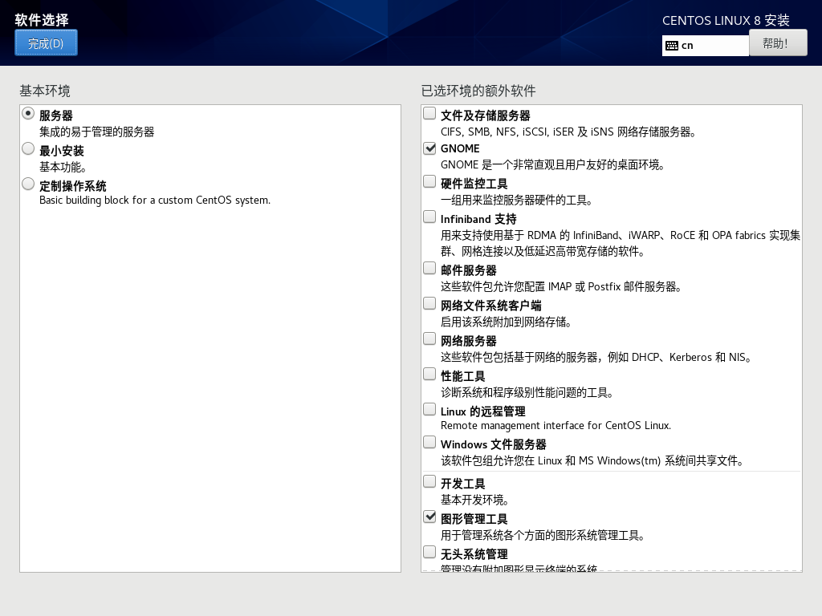Tick the Infiniband 支持 checkbox
The image size is (822, 616).
430,217
